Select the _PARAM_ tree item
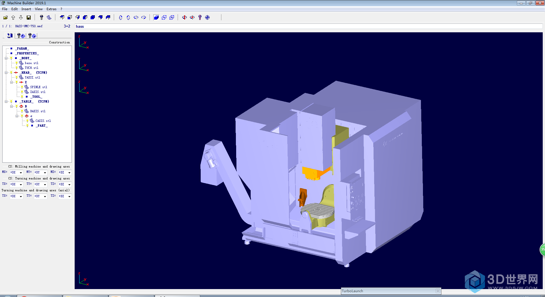The width and height of the screenshot is (545, 297). pyautogui.click(x=22, y=48)
